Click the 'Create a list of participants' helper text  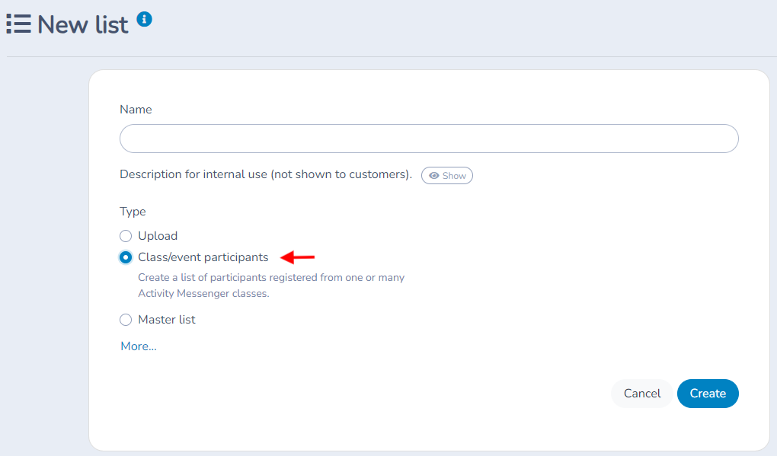pos(271,285)
